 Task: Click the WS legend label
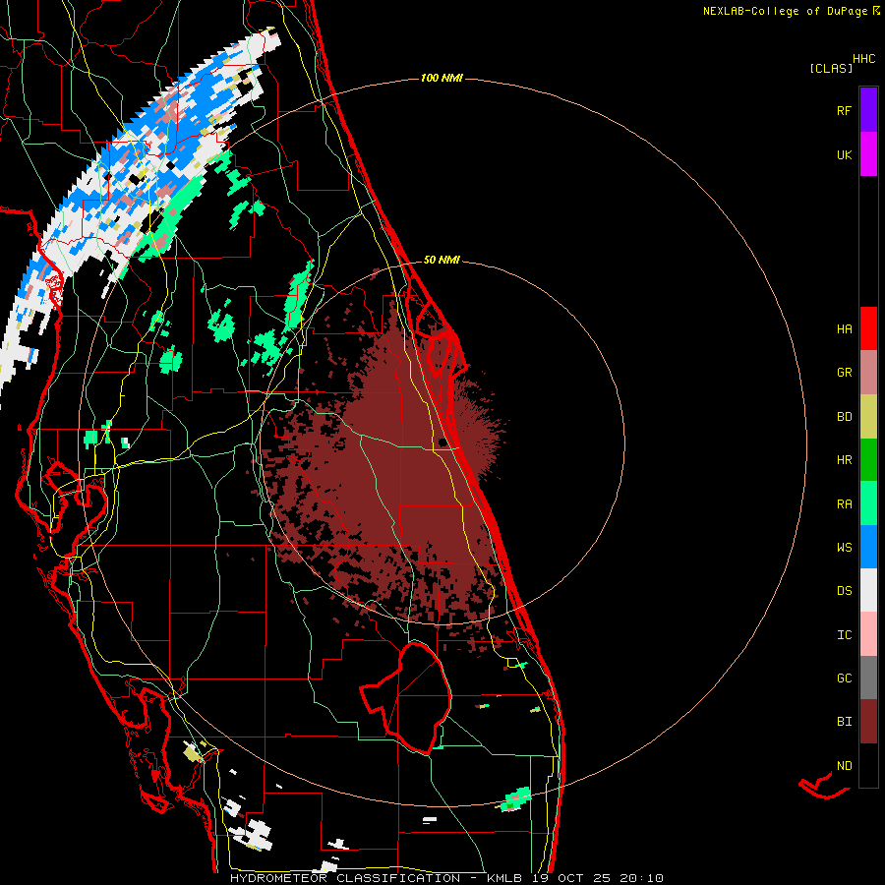point(844,548)
